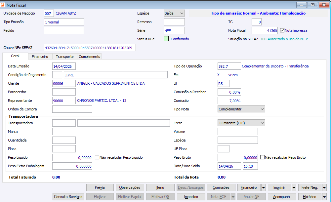
Task: Switch to the Geral tab
Action: [15, 56]
